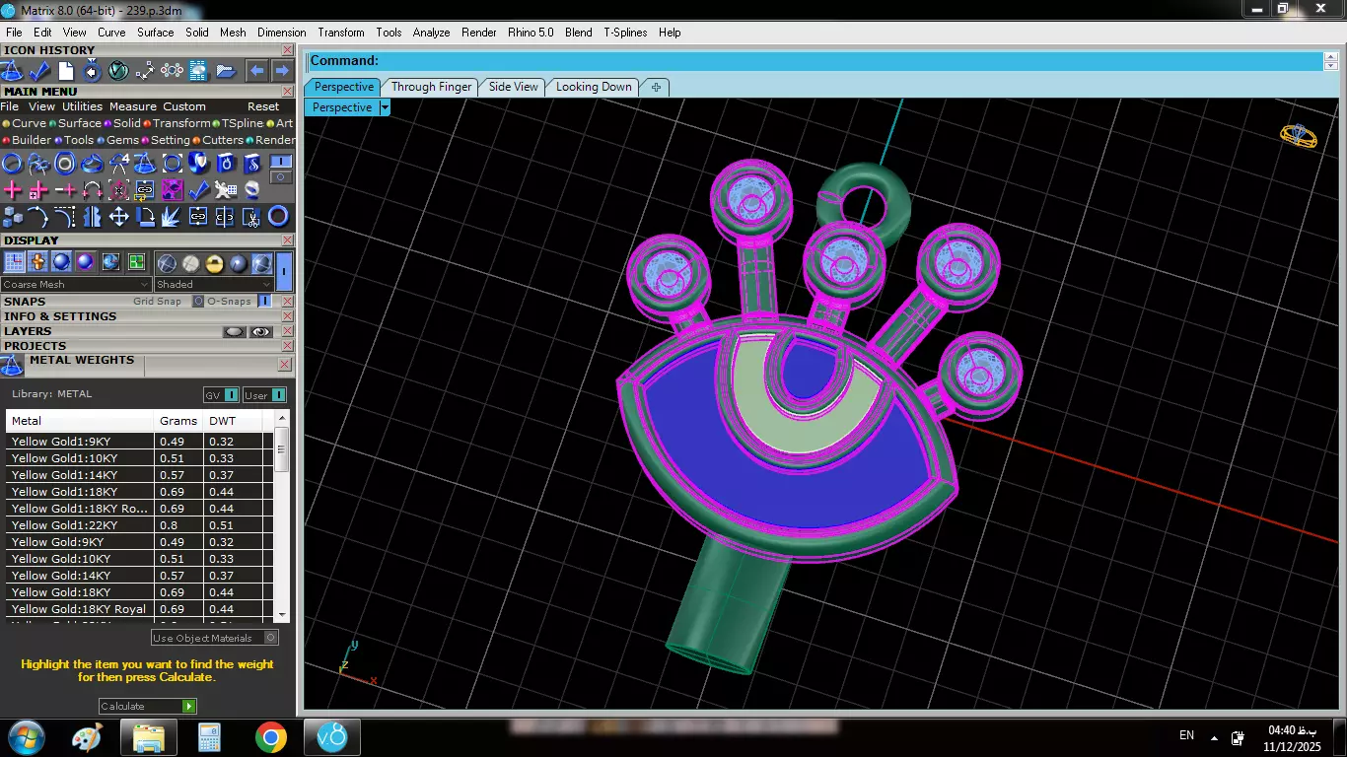Click the green squares icon in Display panel

coord(137,262)
